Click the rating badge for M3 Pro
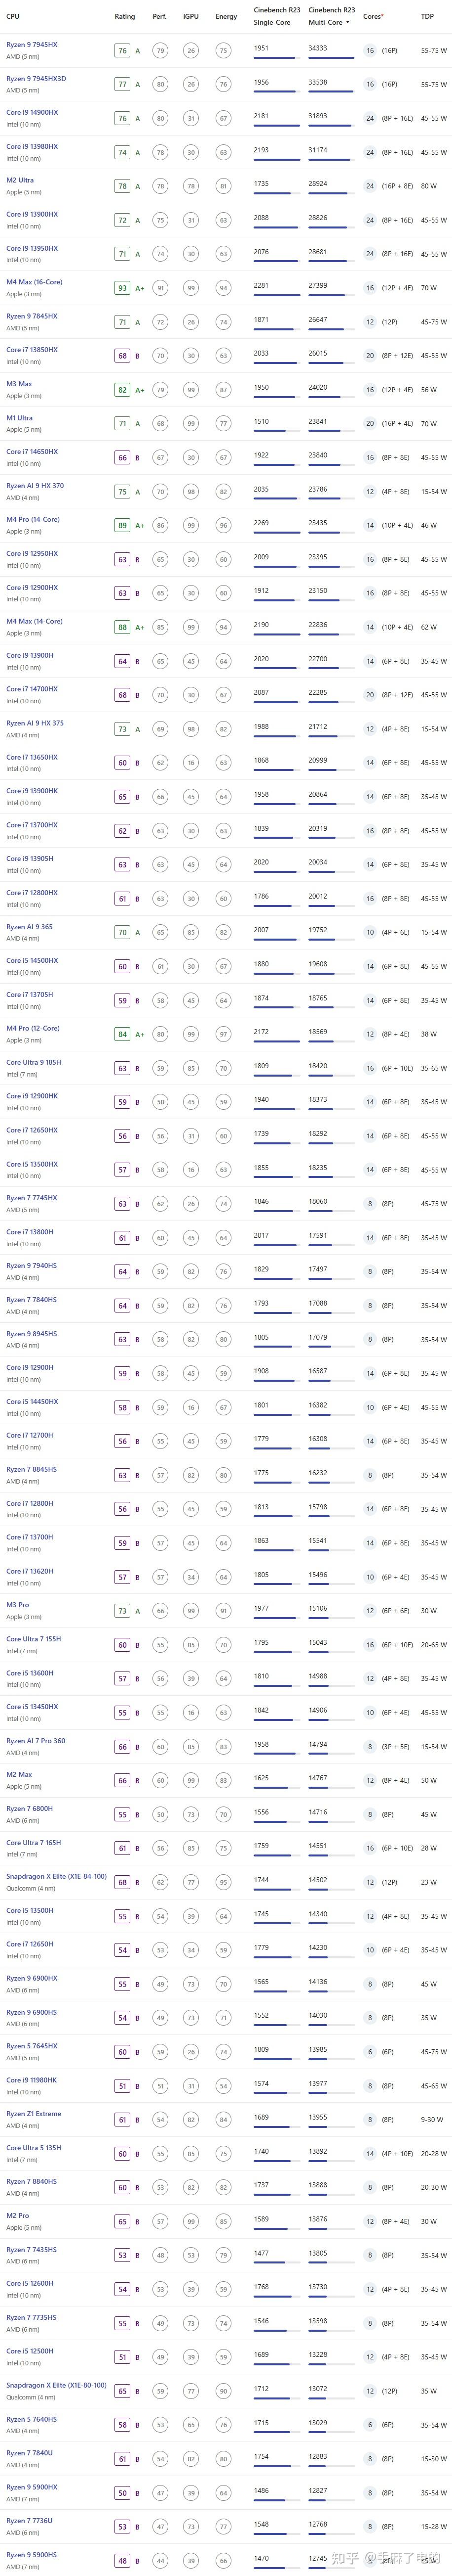 123,1611
